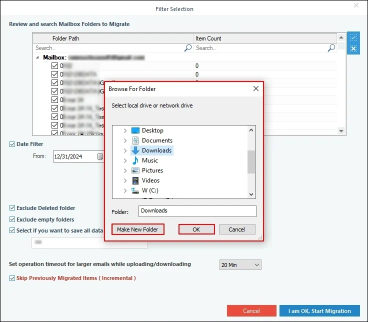This screenshot has height=322, width=368.
Task: Click the Folder name input field
Action: (197, 211)
